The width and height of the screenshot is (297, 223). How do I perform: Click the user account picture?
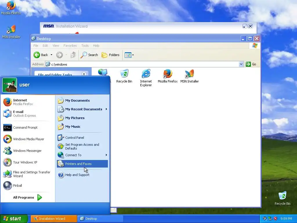coord(10,85)
